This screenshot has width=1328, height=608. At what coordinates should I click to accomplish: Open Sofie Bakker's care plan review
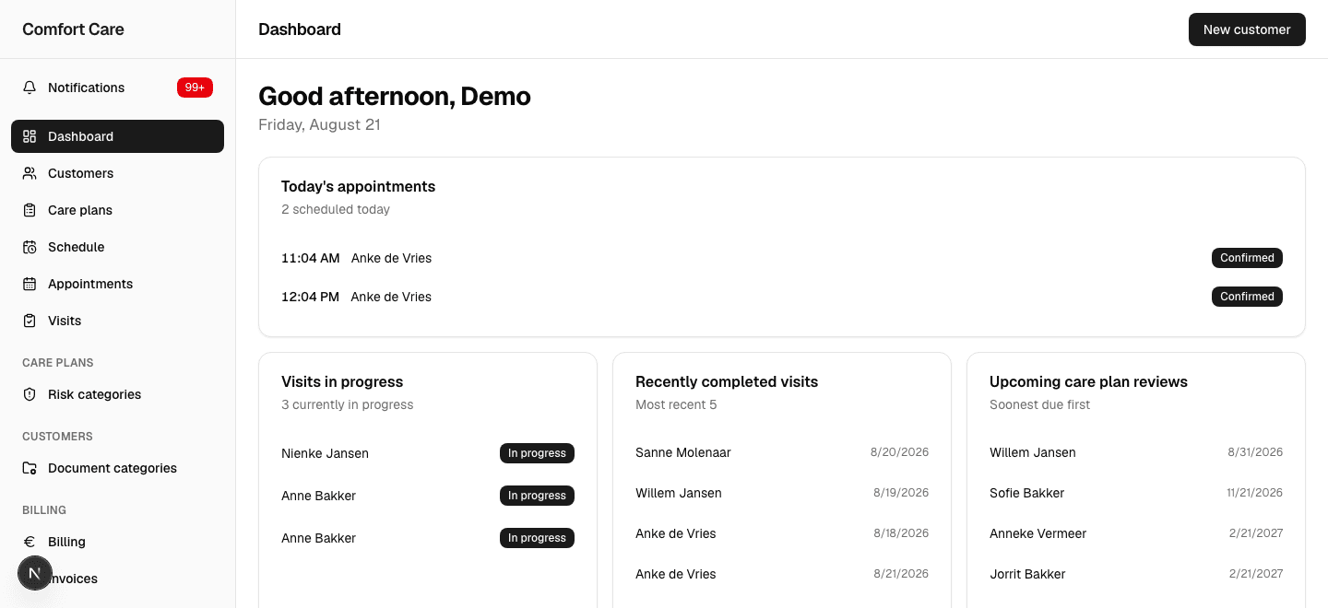tap(1136, 493)
